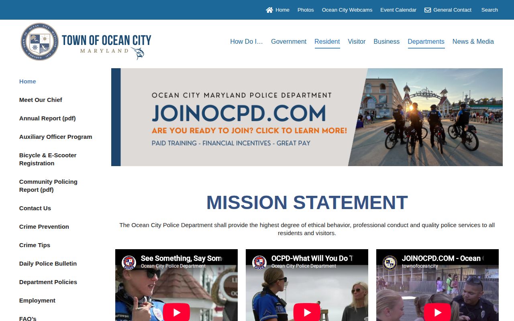Open the Visitor menu
Viewport: 514px width, 321px height.
pyautogui.click(x=357, y=41)
